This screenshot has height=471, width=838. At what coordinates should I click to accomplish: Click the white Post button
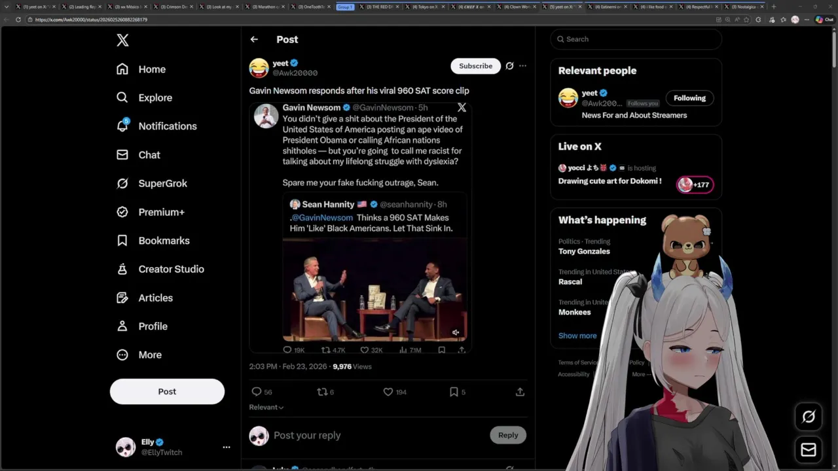[x=167, y=391]
